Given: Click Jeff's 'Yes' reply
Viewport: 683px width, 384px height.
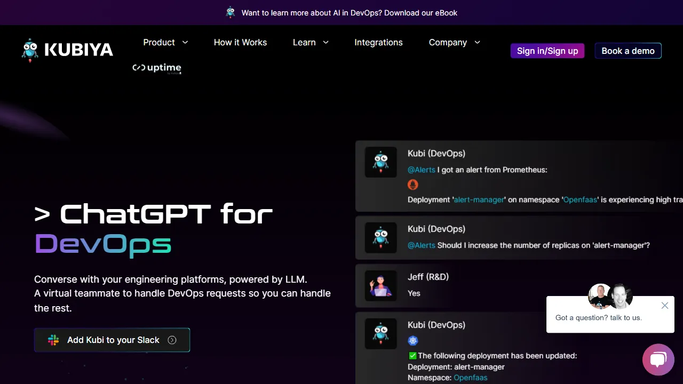Looking at the screenshot, I should point(414,293).
